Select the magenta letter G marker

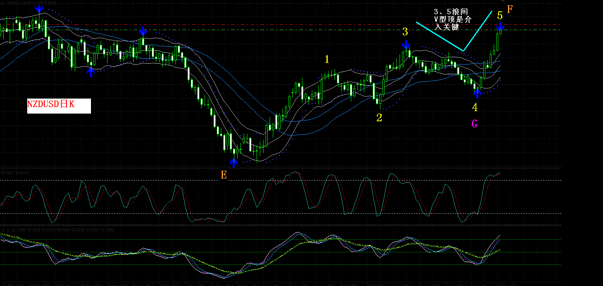(474, 124)
